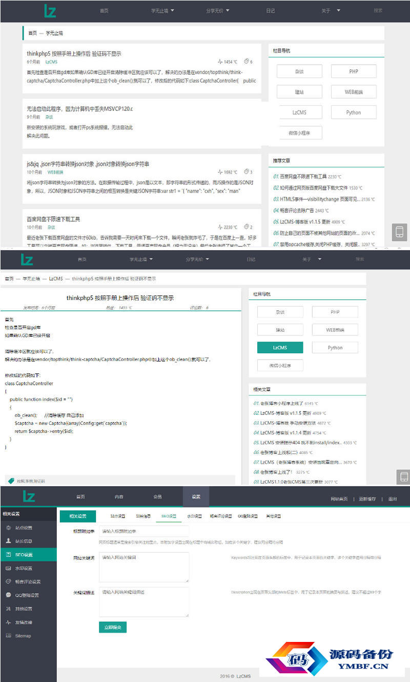Viewport: 410px width, 682px height.
Task: Click the 学无止境 breadcrumb on the article page
Action: tap(32, 278)
